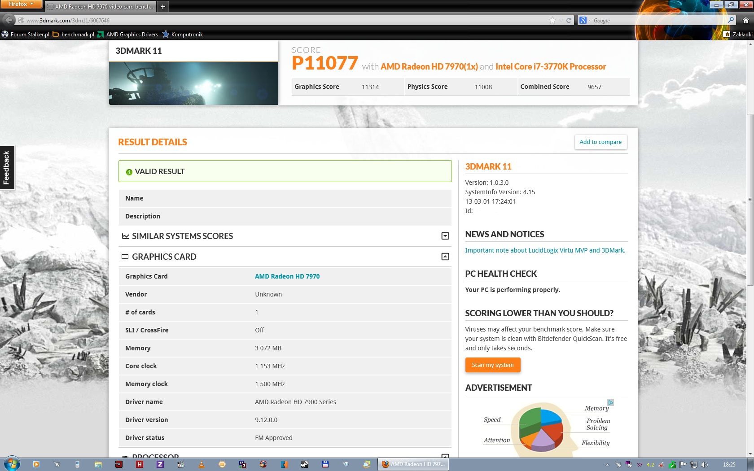The width and height of the screenshot is (754, 471).
Task: Go back with the browser back arrow
Action: 9,20
